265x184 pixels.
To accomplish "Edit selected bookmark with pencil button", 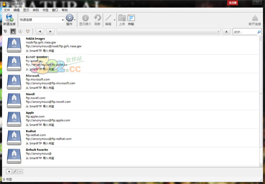I will tap(15, 172).
